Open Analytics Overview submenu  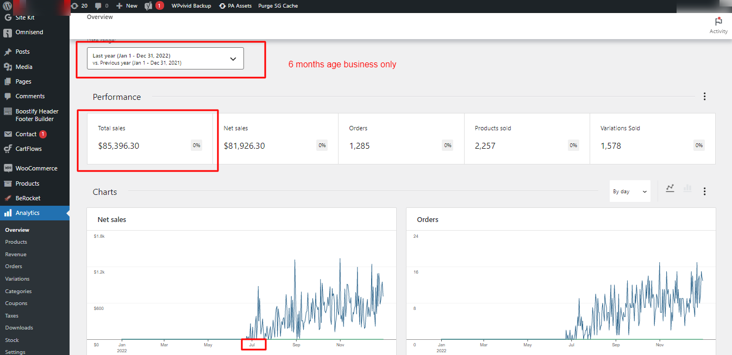click(17, 230)
